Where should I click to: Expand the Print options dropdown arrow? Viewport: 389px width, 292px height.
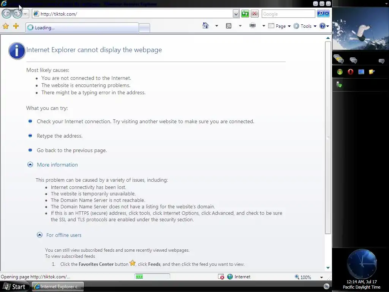[264, 26]
